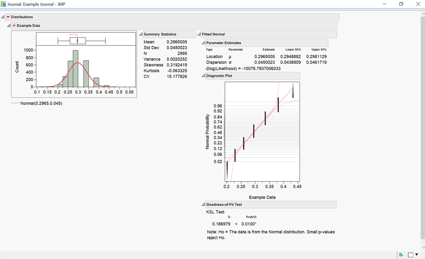Click the box plot above the histogram
425x259 pixels.
coord(78,41)
